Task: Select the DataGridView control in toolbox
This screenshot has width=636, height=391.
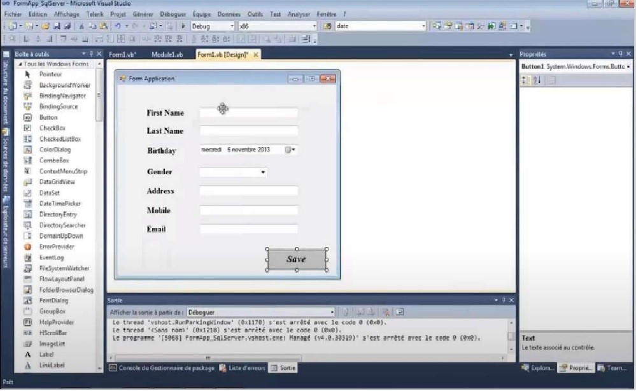Action: [57, 182]
